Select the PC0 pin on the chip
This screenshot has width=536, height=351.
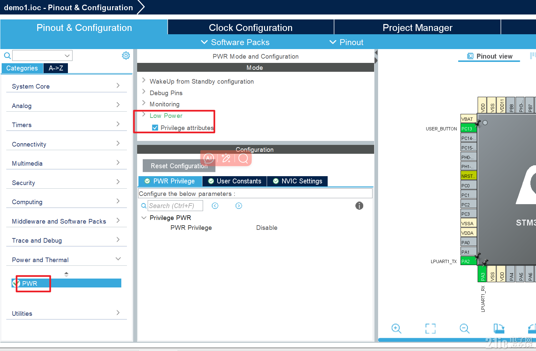tap(468, 185)
